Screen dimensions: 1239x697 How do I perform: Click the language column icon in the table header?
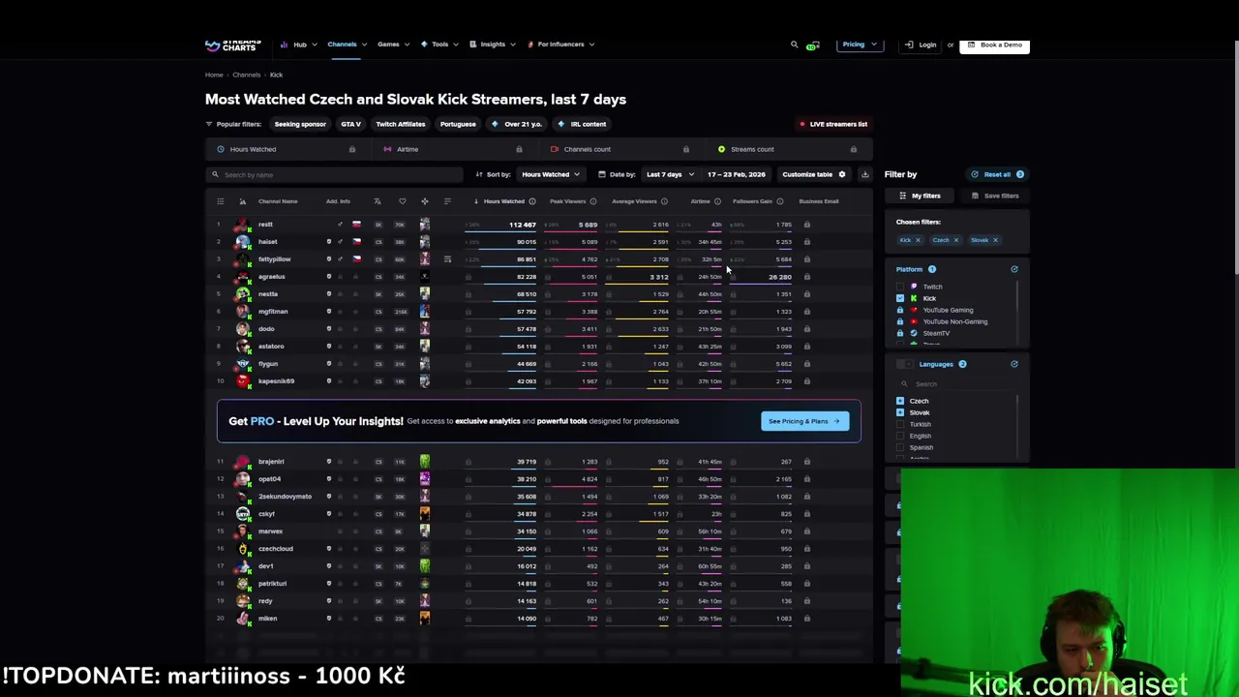378,201
